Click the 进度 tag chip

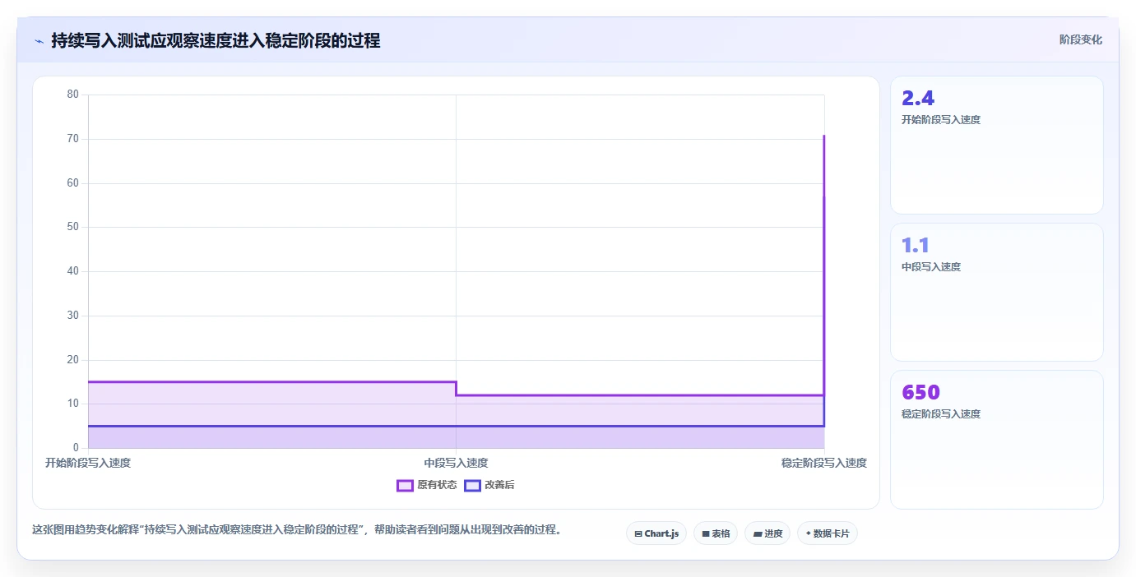tap(767, 533)
